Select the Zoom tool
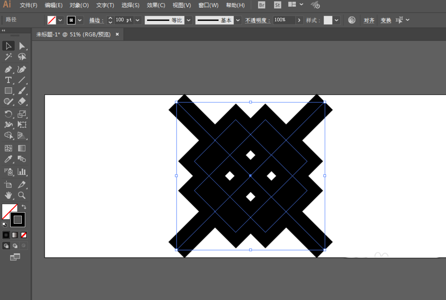446x300 pixels. click(x=22, y=195)
